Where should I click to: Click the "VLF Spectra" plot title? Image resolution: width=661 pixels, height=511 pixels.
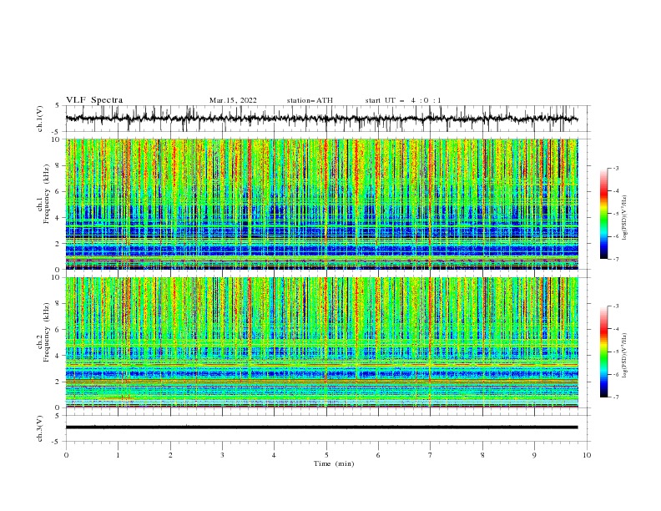[x=94, y=100]
